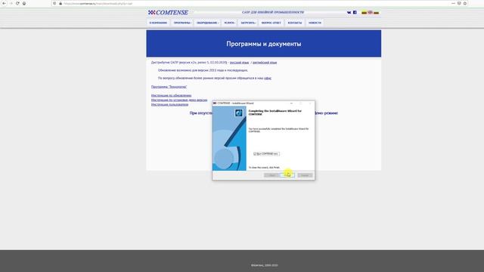Click Finish button in InstallAware Wizard
Viewport: 484px width, 272px height.
(287, 175)
